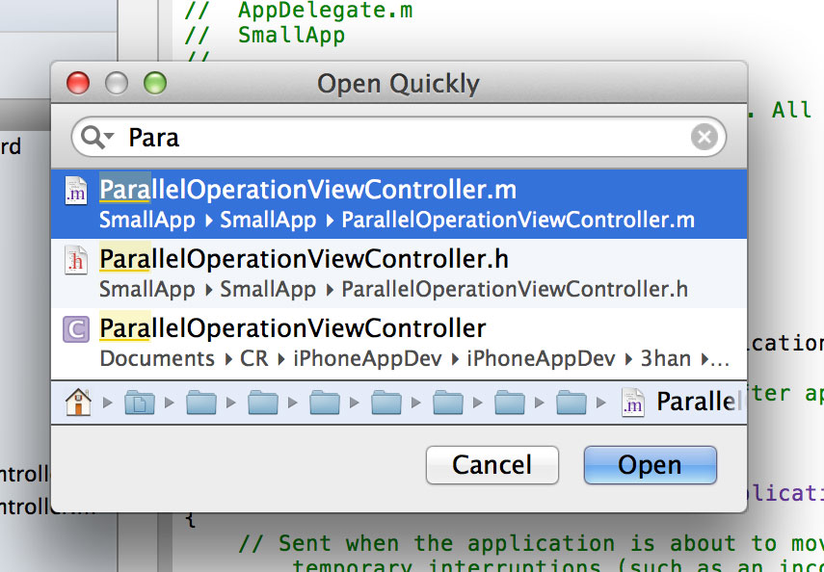Viewport: 824px width, 572px height.
Task: Click the arrow after the home icon
Action: (108, 403)
